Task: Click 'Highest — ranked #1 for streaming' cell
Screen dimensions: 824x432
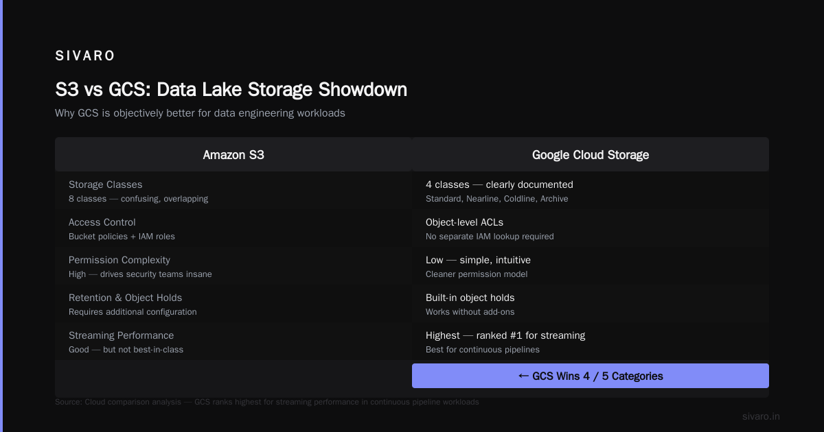Action: pyautogui.click(x=505, y=335)
